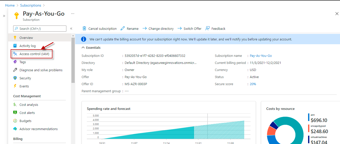Click the Activity log icon

(x=15, y=46)
